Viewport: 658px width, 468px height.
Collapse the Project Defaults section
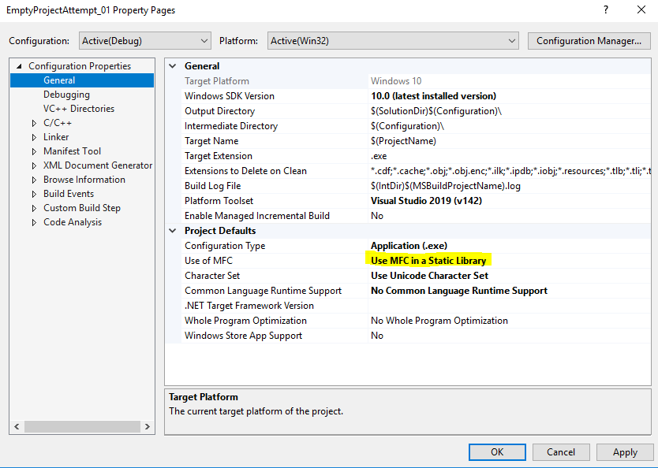(174, 231)
